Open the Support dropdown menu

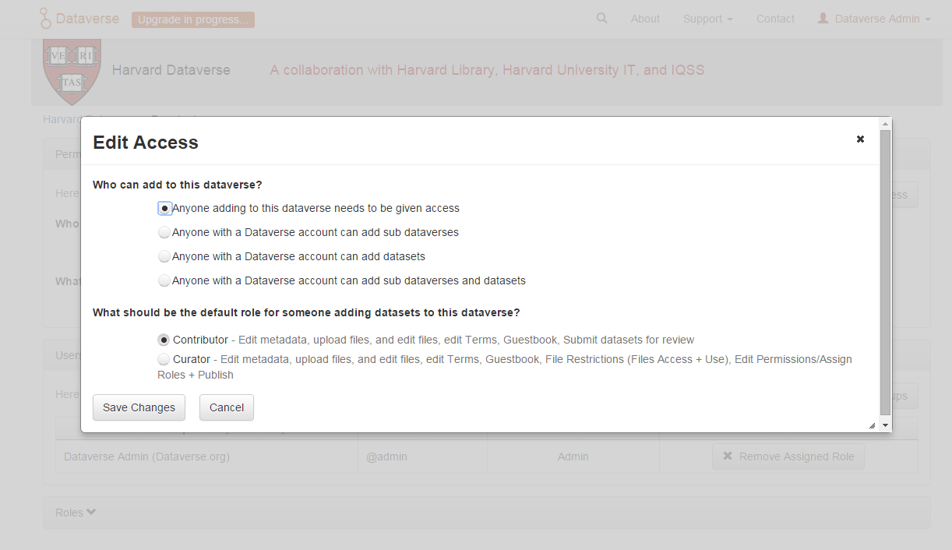[707, 19]
